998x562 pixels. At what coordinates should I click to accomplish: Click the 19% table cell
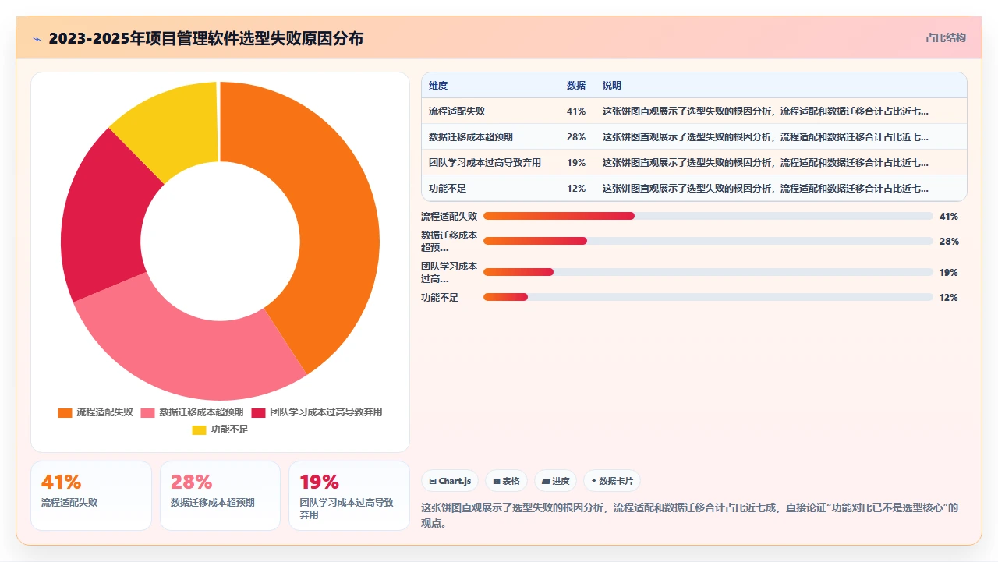(x=576, y=163)
